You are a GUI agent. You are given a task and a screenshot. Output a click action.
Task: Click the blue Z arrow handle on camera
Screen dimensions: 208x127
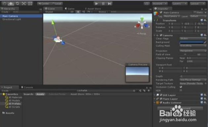tap(63, 43)
